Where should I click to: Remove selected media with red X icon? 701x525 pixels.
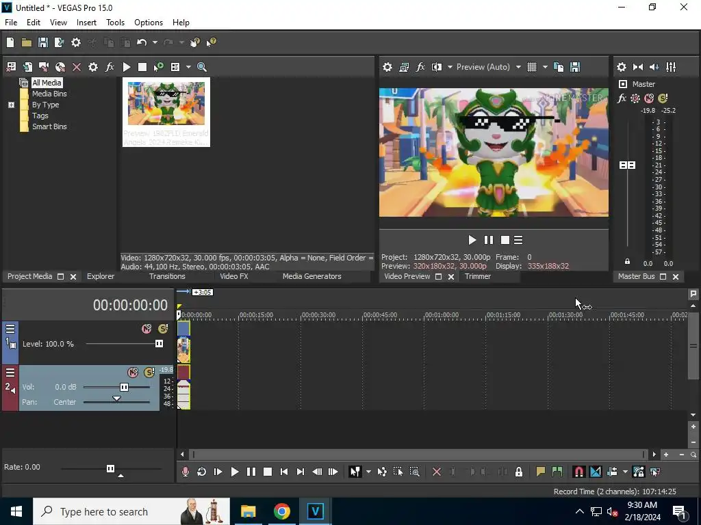(77, 67)
